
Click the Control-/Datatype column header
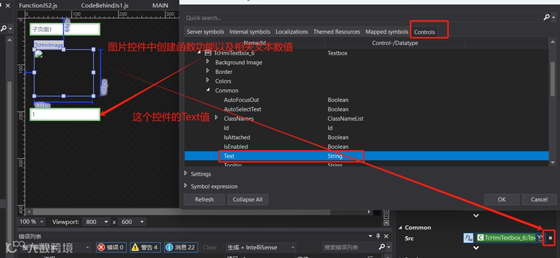[x=395, y=43]
